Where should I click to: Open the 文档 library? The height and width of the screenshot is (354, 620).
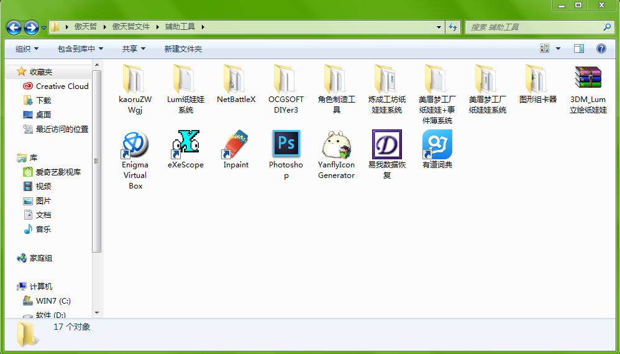tap(37, 215)
